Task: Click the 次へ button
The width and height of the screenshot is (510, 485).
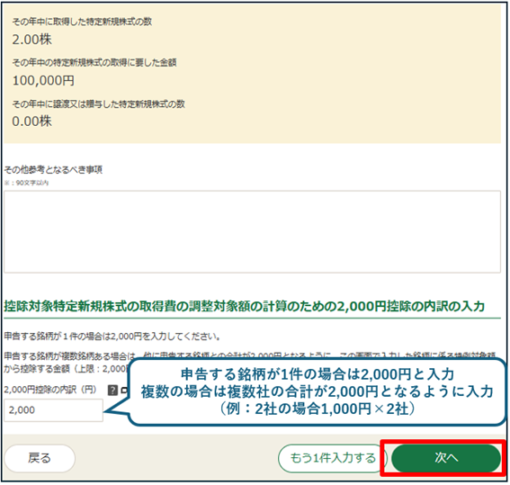Action: coord(446,458)
